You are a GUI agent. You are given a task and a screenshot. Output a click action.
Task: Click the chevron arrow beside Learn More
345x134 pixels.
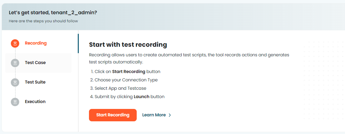click(170, 115)
